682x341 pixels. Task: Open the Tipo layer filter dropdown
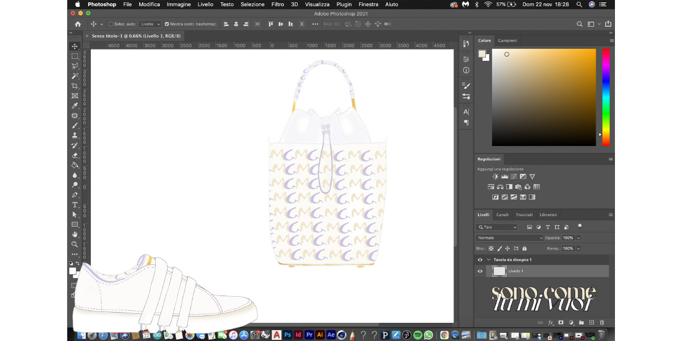click(497, 227)
